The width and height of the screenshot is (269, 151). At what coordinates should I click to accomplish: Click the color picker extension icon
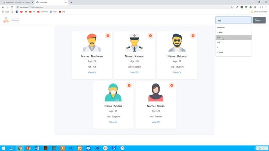pos(237,7)
